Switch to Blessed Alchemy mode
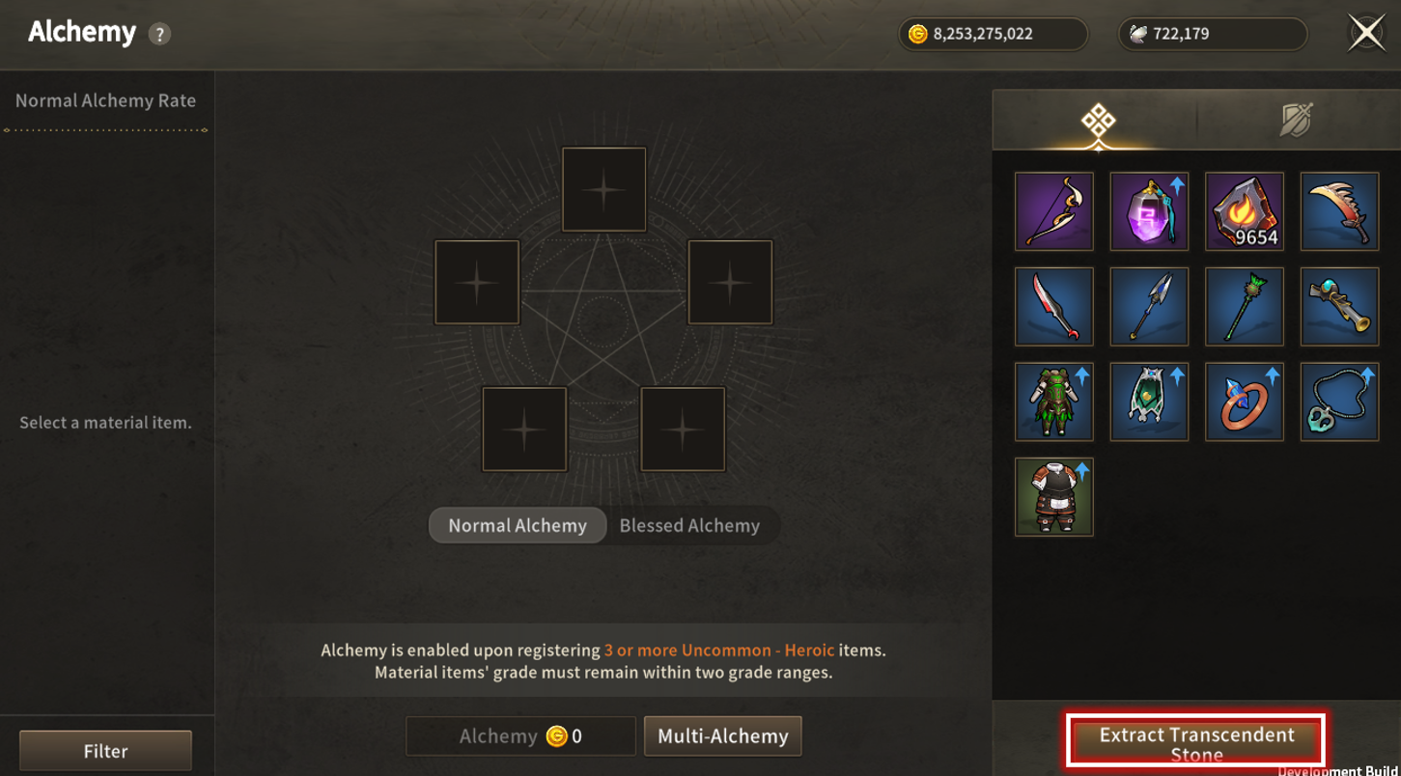The image size is (1401, 776). [x=689, y=525]
